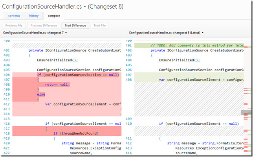Click 'EnsureInitialized();' in the left pane
253x157 pixels.
coord(57,60)
